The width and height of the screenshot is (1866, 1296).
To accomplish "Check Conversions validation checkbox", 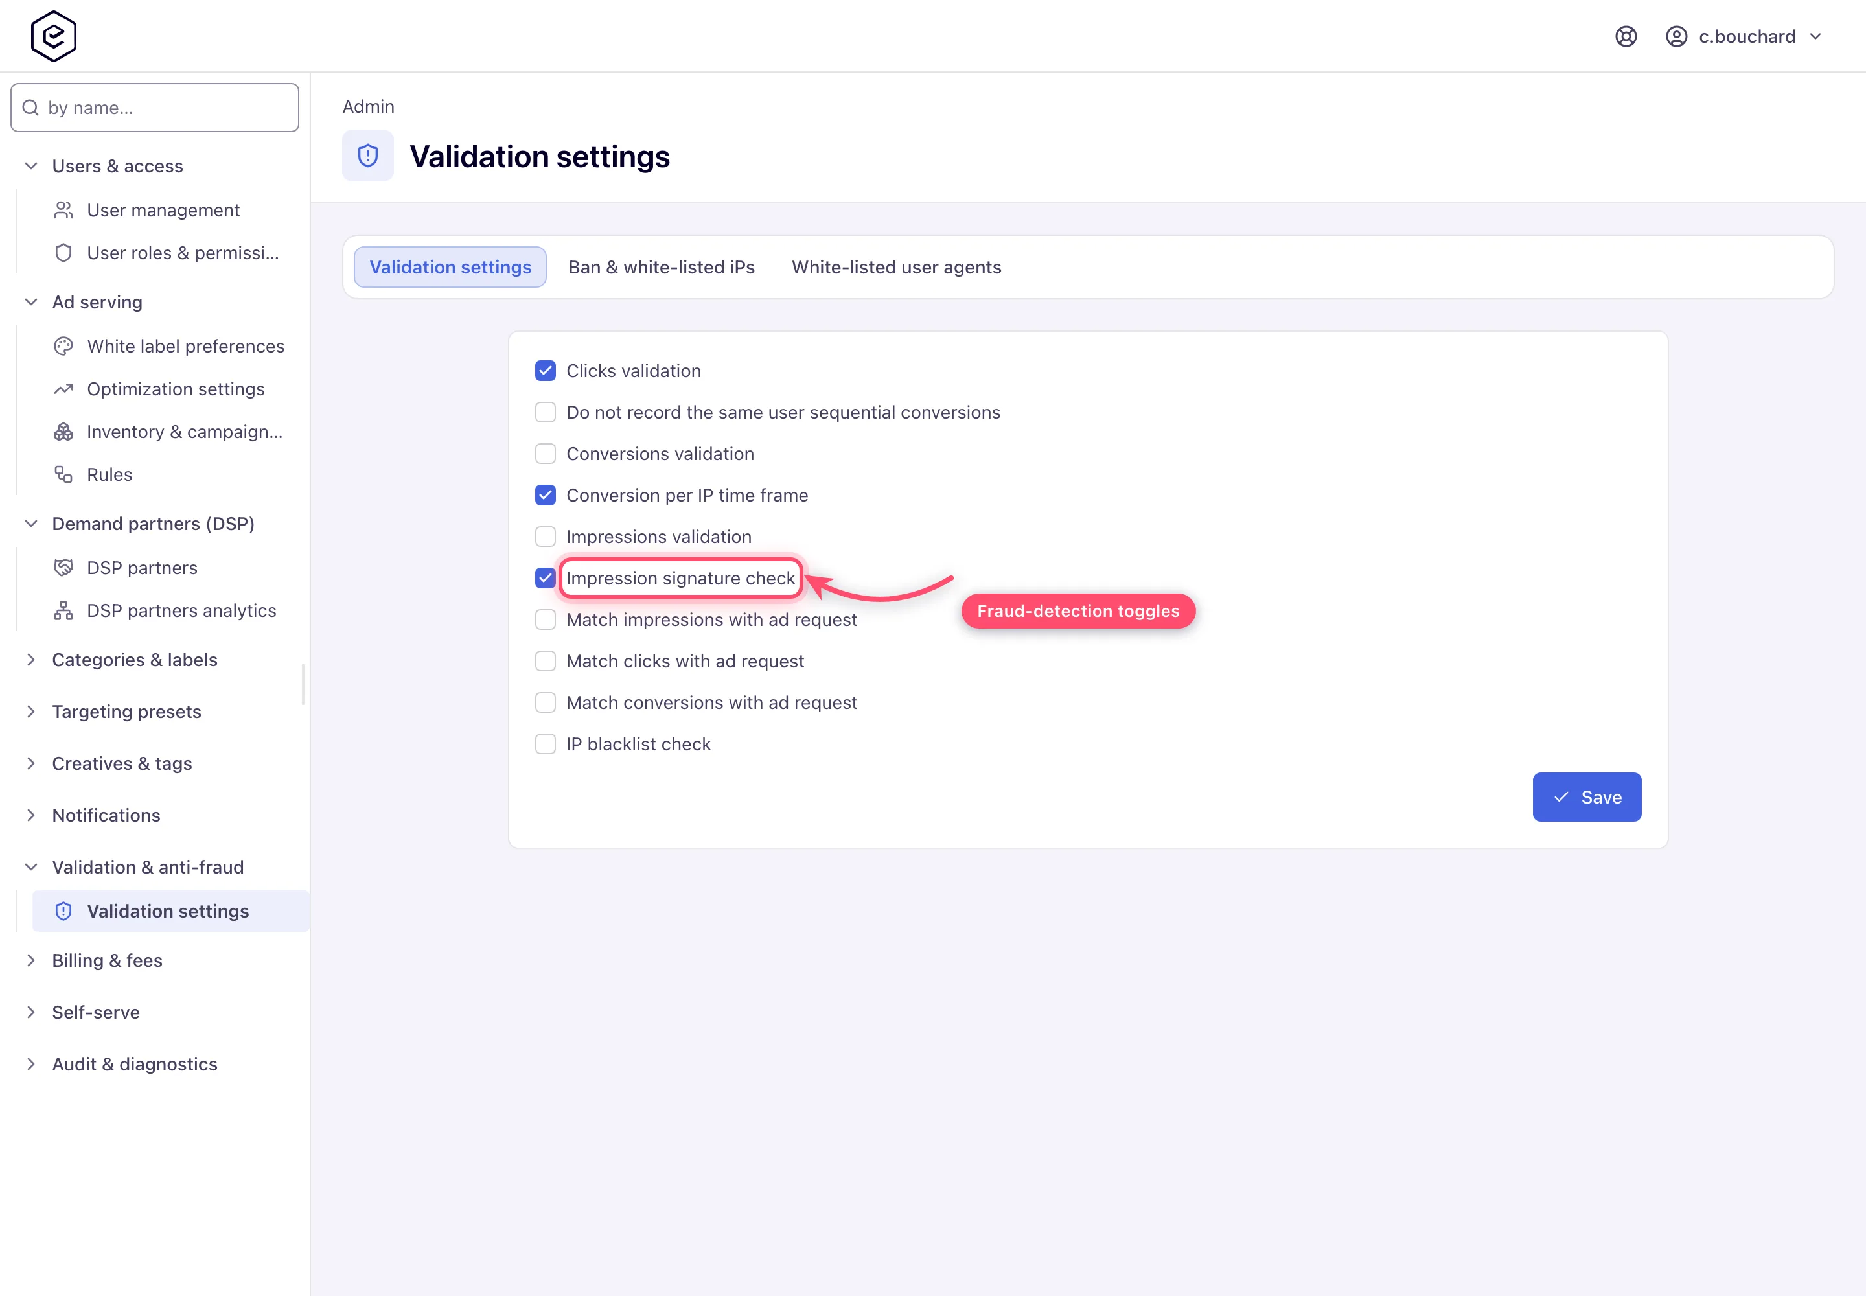I will click(x=546, y=454).
